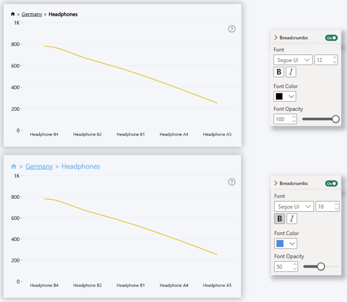Click the black home icon in top chart breadcrumb
Viewport: 347px width, 302px height.
click(x=13, y=14)
